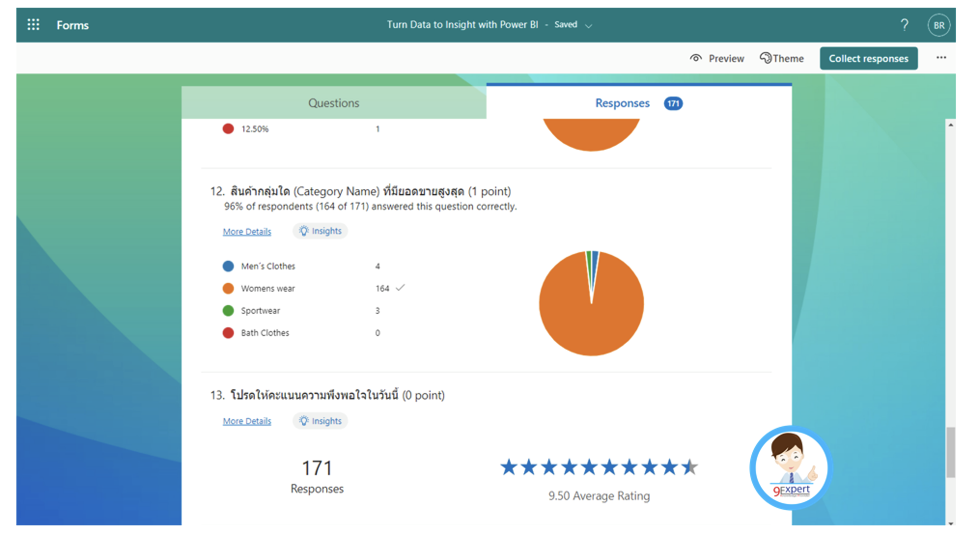Open the Responses count badge

click(x=673, y=103)
